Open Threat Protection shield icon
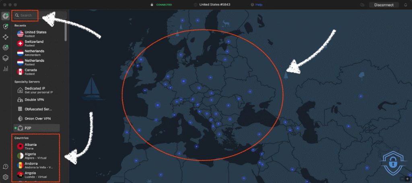 [x=6, y=26]
